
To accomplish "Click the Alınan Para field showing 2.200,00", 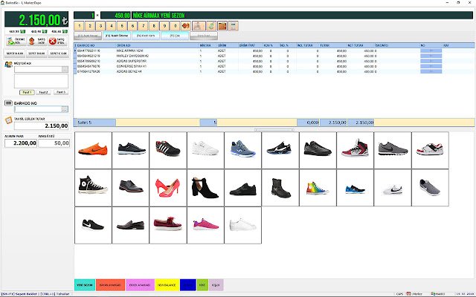I will [x=21, y=143].
